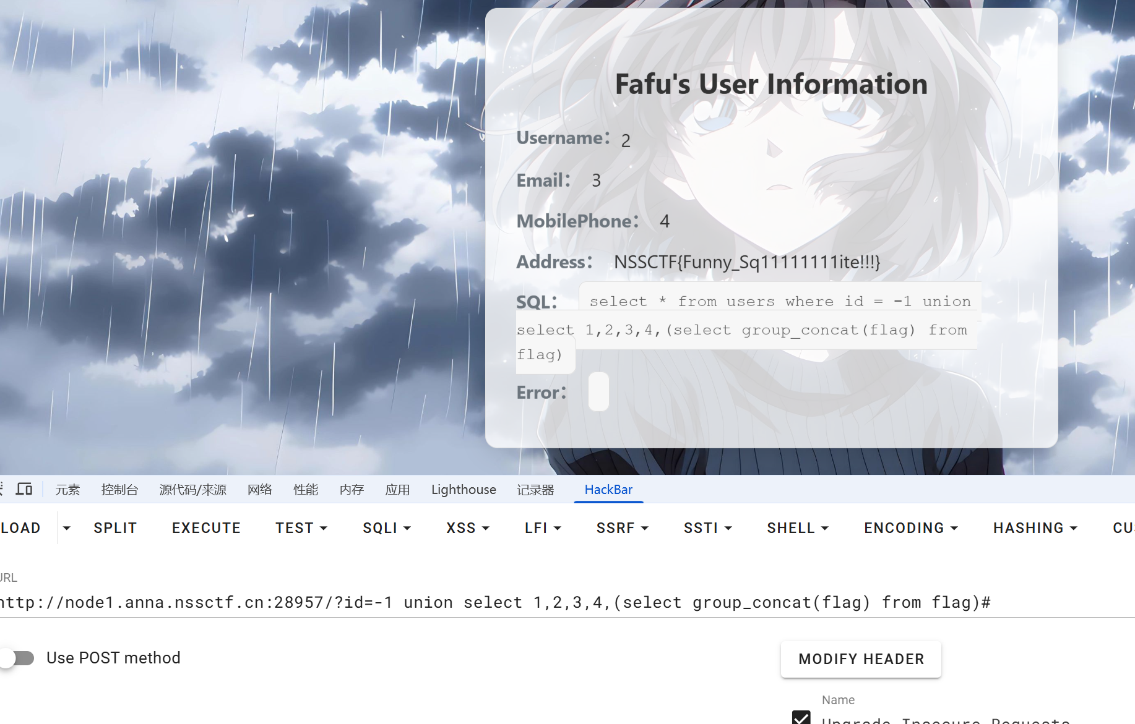Image resolution: width=1135 pixels, height=724 pixels.
Task: Click the Fafu's User Information heading
Action: click(771, 84)
